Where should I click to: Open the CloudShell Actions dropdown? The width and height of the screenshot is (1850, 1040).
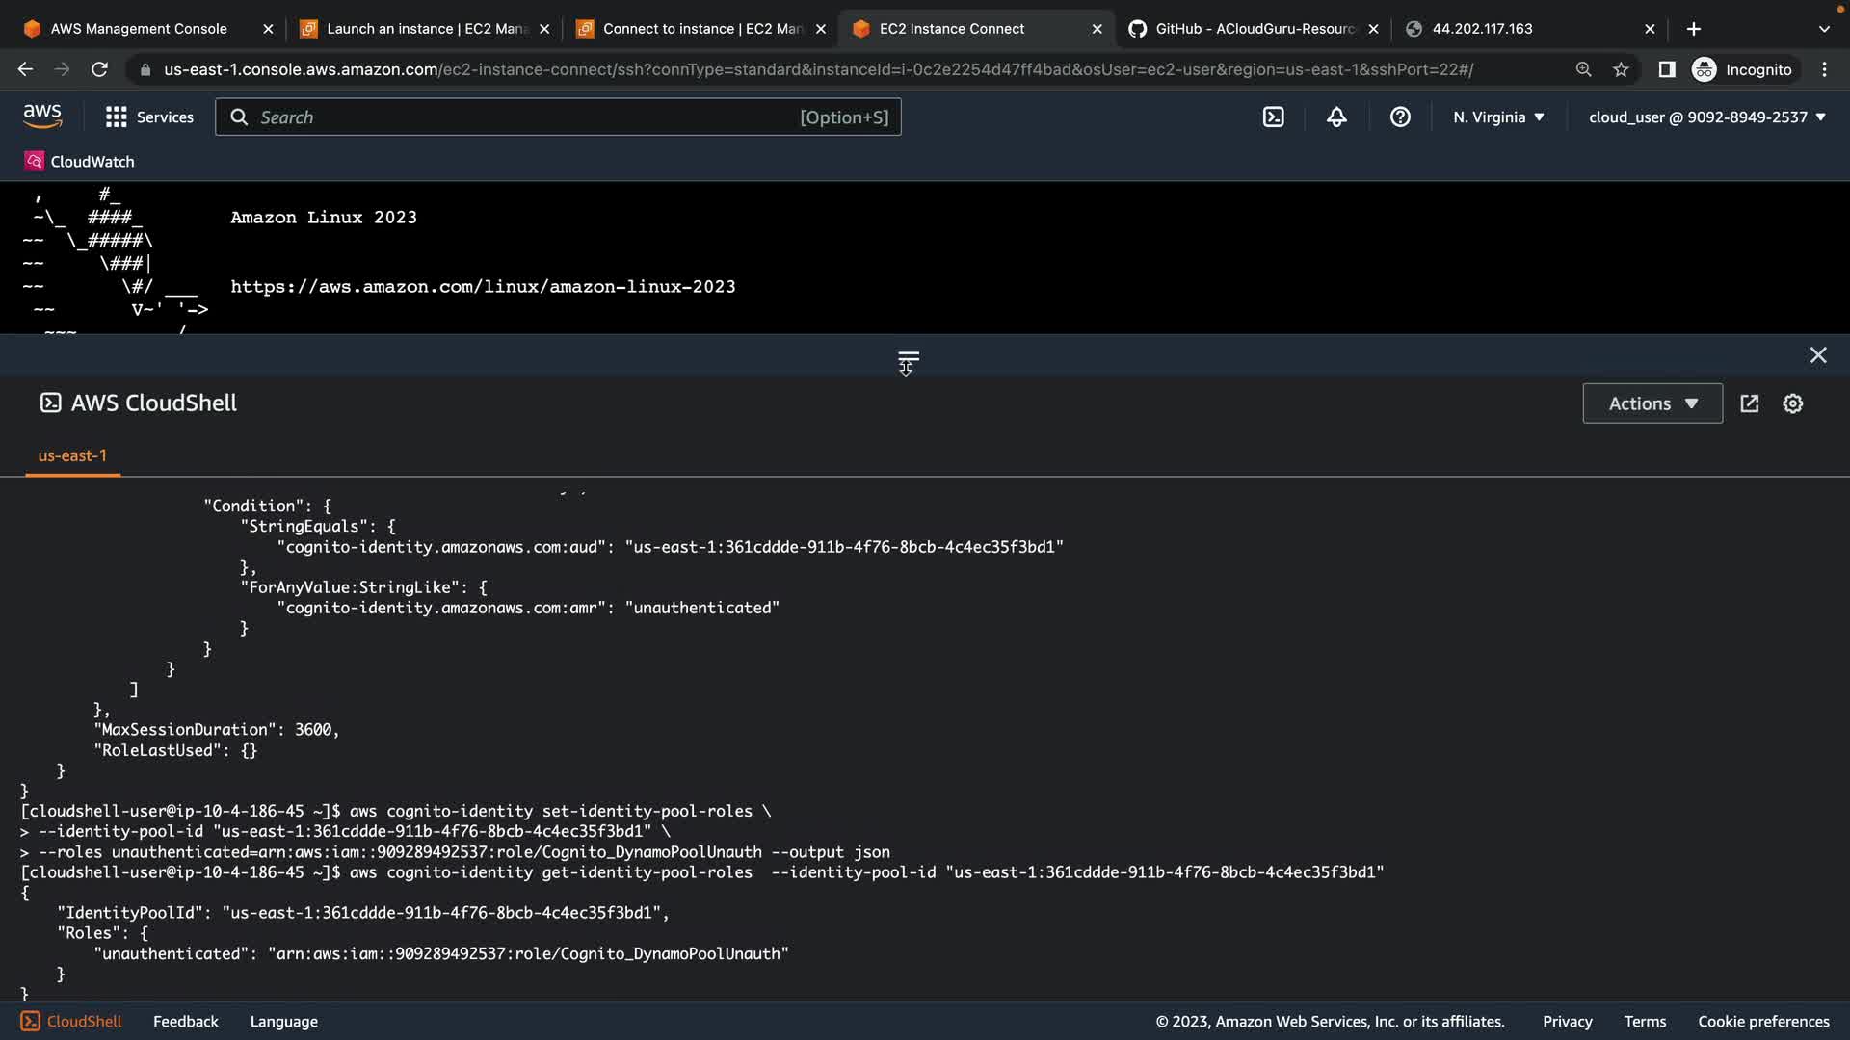1652,403
